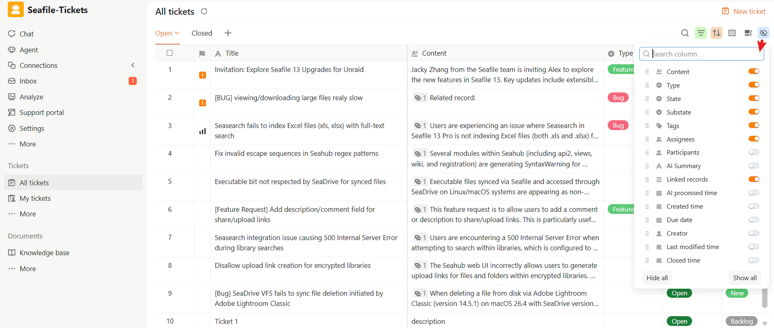Open Settings from the sidebar
774x328 pixels.
(32, 128)
